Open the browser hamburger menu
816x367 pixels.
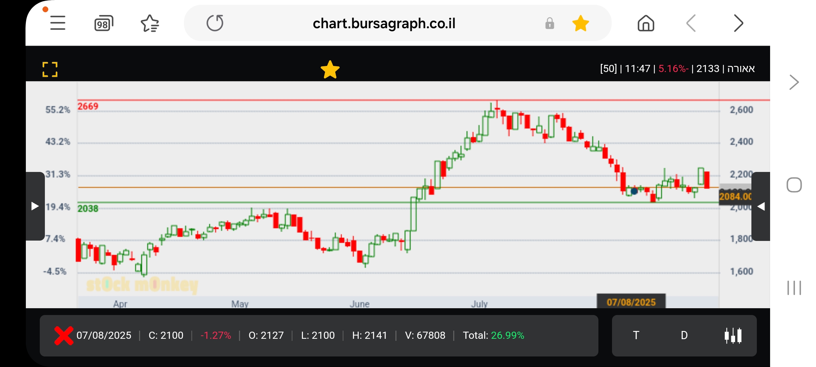[x=57, y=23]
